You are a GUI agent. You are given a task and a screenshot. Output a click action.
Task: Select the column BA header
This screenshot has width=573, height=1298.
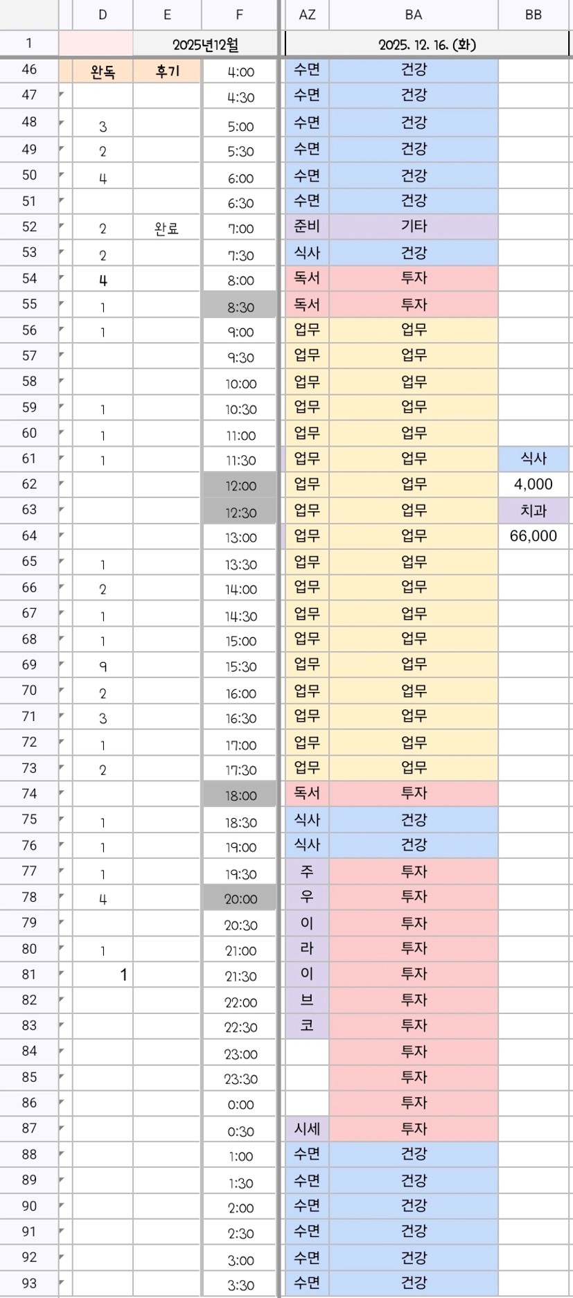coord(413,15)
